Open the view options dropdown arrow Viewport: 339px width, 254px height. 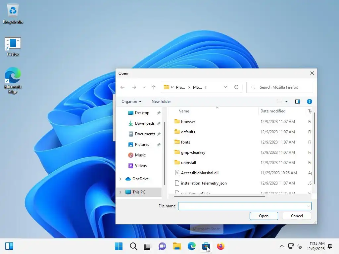(x=286, y=102)
